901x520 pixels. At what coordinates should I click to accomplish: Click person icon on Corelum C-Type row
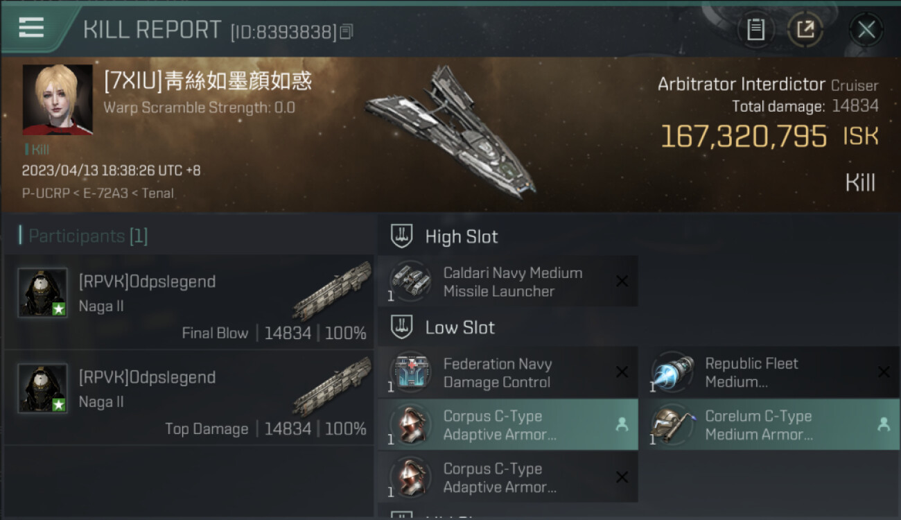point(884,425)
